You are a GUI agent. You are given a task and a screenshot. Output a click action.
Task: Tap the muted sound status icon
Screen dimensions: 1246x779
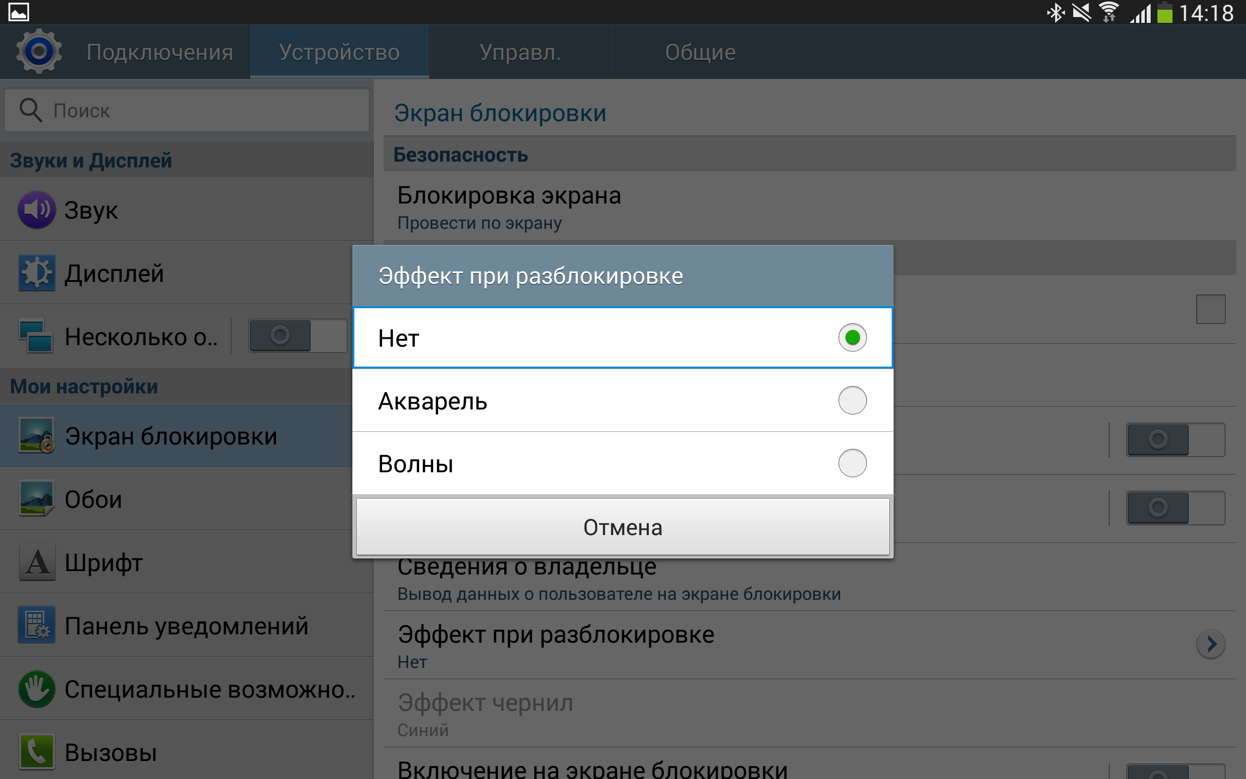[x=1081, y=12]
